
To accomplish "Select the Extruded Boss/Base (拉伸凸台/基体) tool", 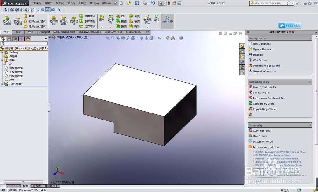I will click(x=7, y=21).
